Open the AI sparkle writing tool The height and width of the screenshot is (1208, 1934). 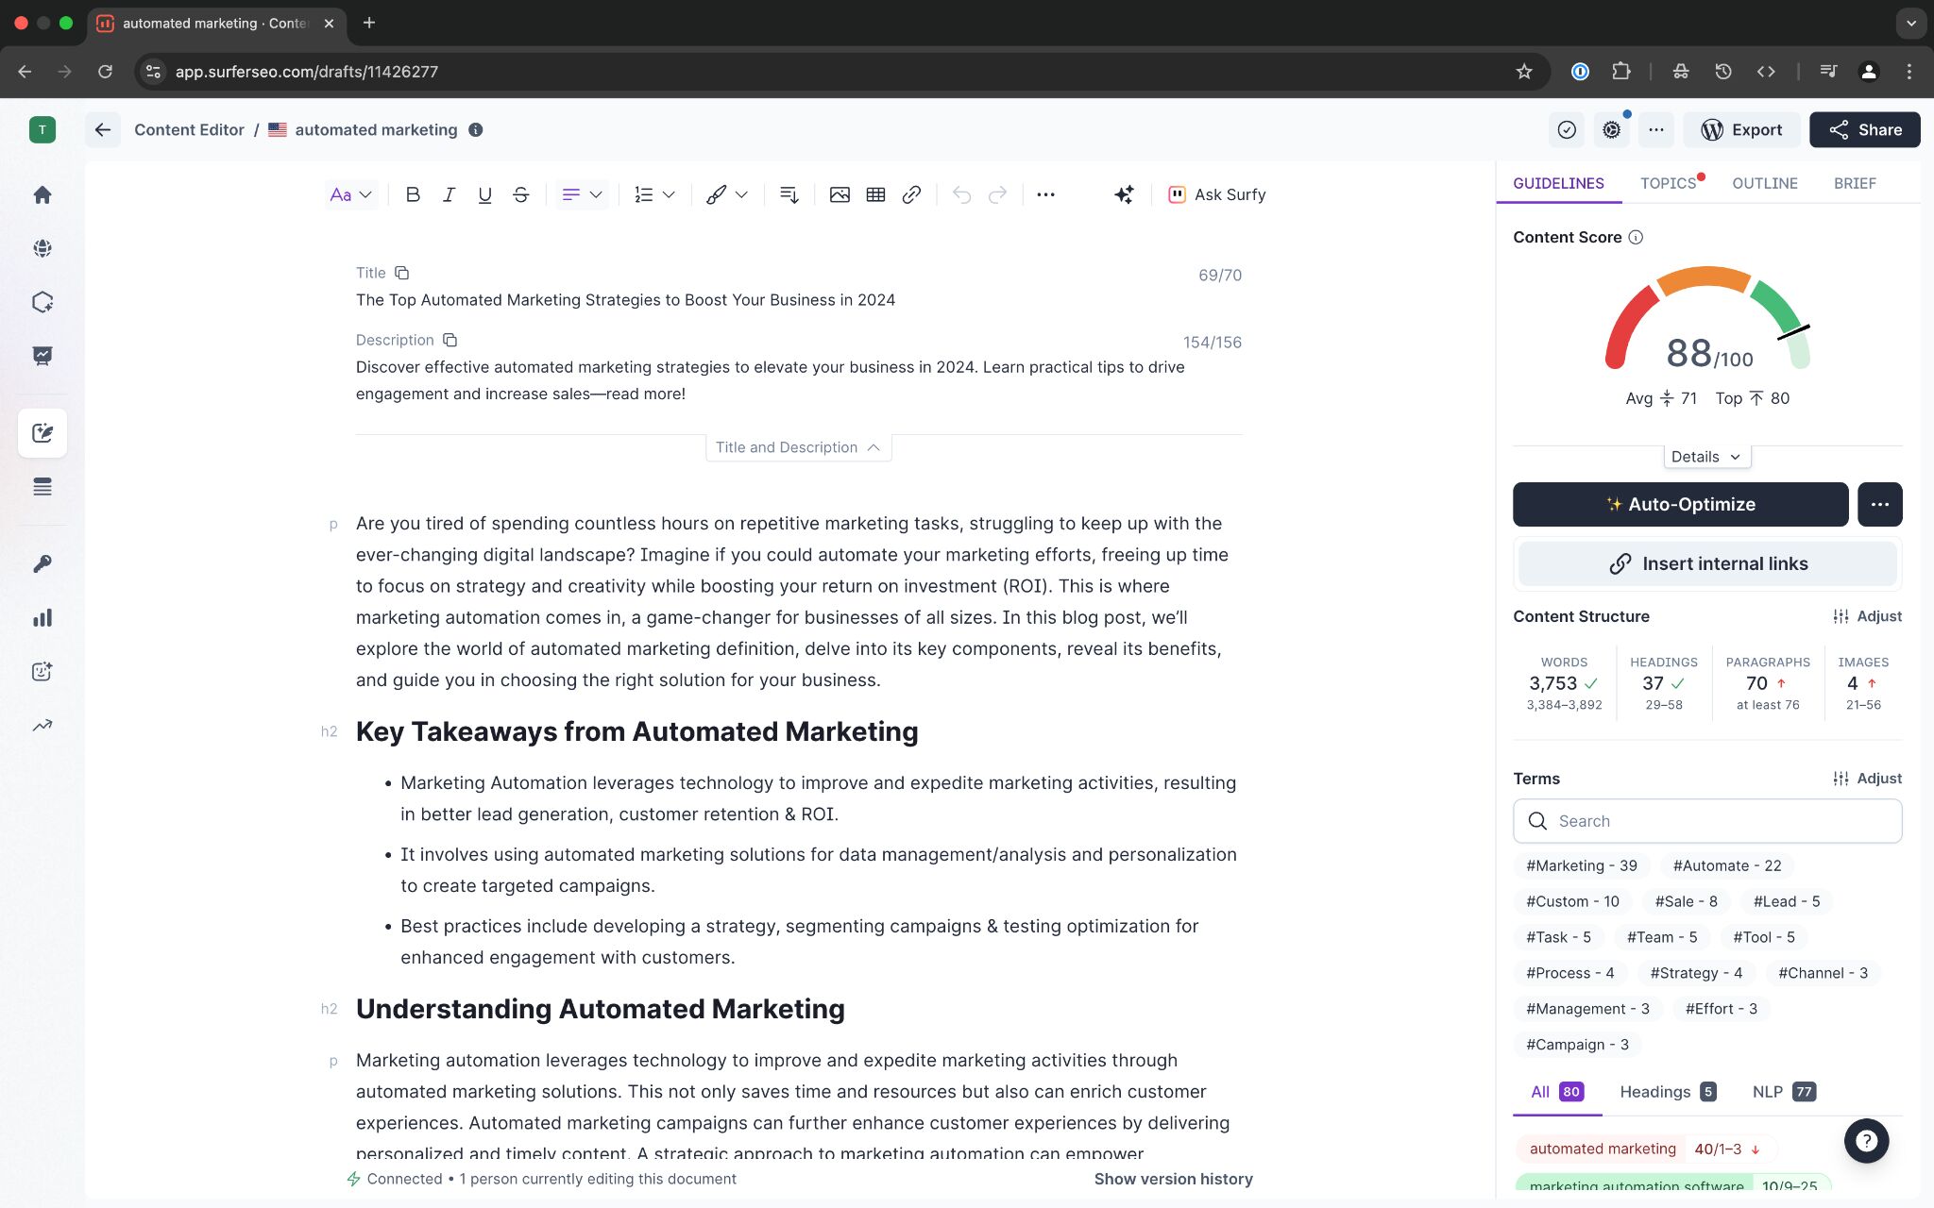[1124, 194]
